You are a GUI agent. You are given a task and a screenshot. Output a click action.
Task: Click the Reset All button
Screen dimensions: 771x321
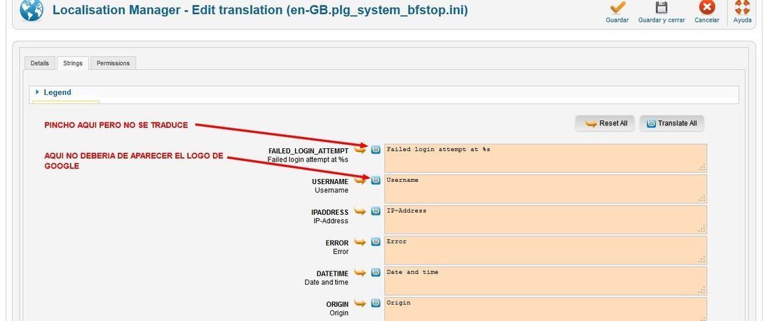click(606, 124)
